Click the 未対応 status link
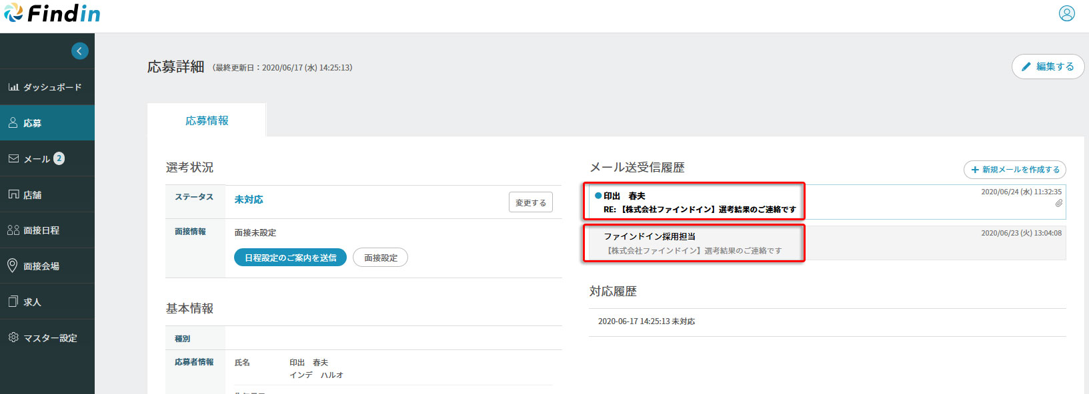 click(249, 200)
